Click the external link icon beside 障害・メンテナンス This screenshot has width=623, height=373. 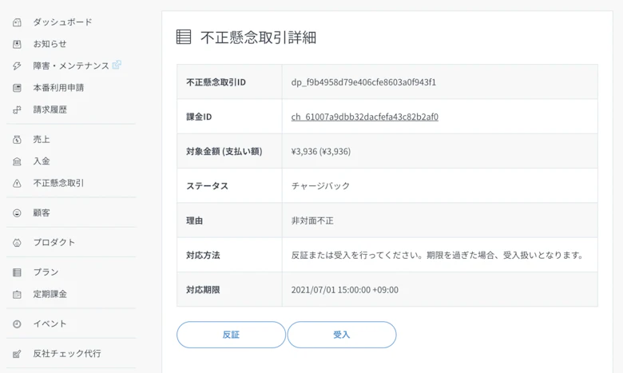(117, 65)
